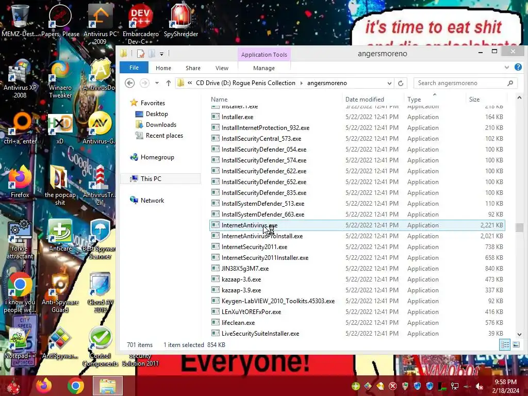Open Chrome shortcut 'i know you people'
Screen dimensions: 528x396
coord(20,293)
